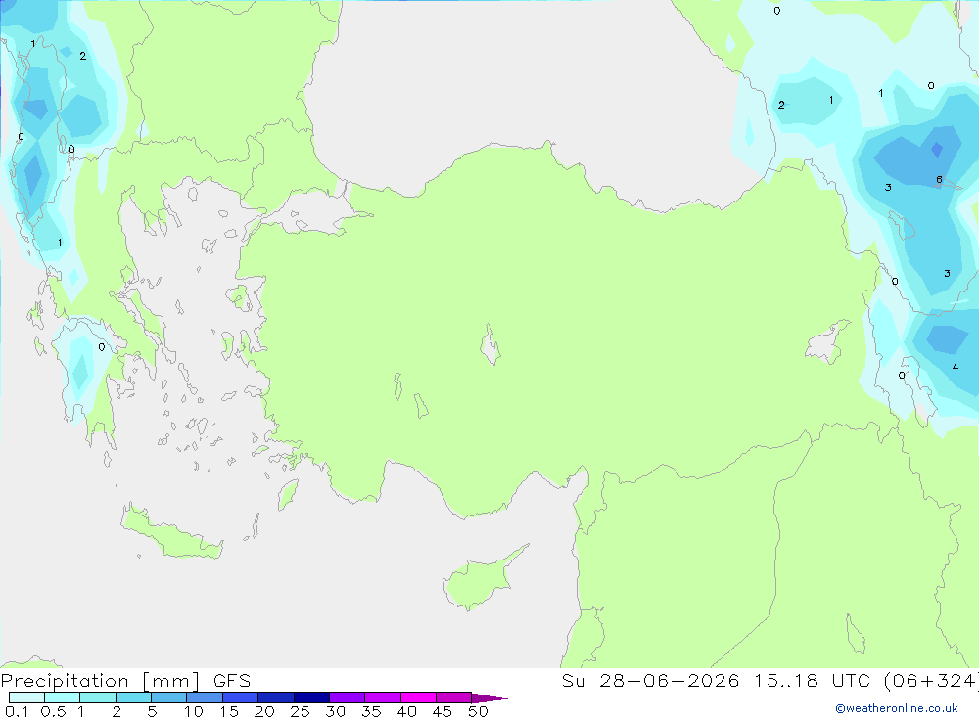Image resolution: width=979 pixels, height=717 pixels.
Task: Click the "Precipitation [mm]" title text
Action: (x=100, y=680)
